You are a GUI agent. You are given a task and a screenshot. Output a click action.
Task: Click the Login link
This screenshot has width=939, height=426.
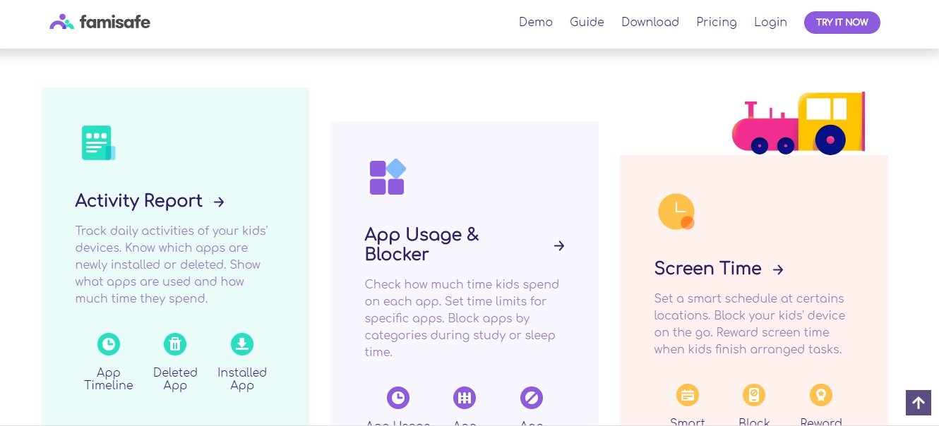point(770,22)
